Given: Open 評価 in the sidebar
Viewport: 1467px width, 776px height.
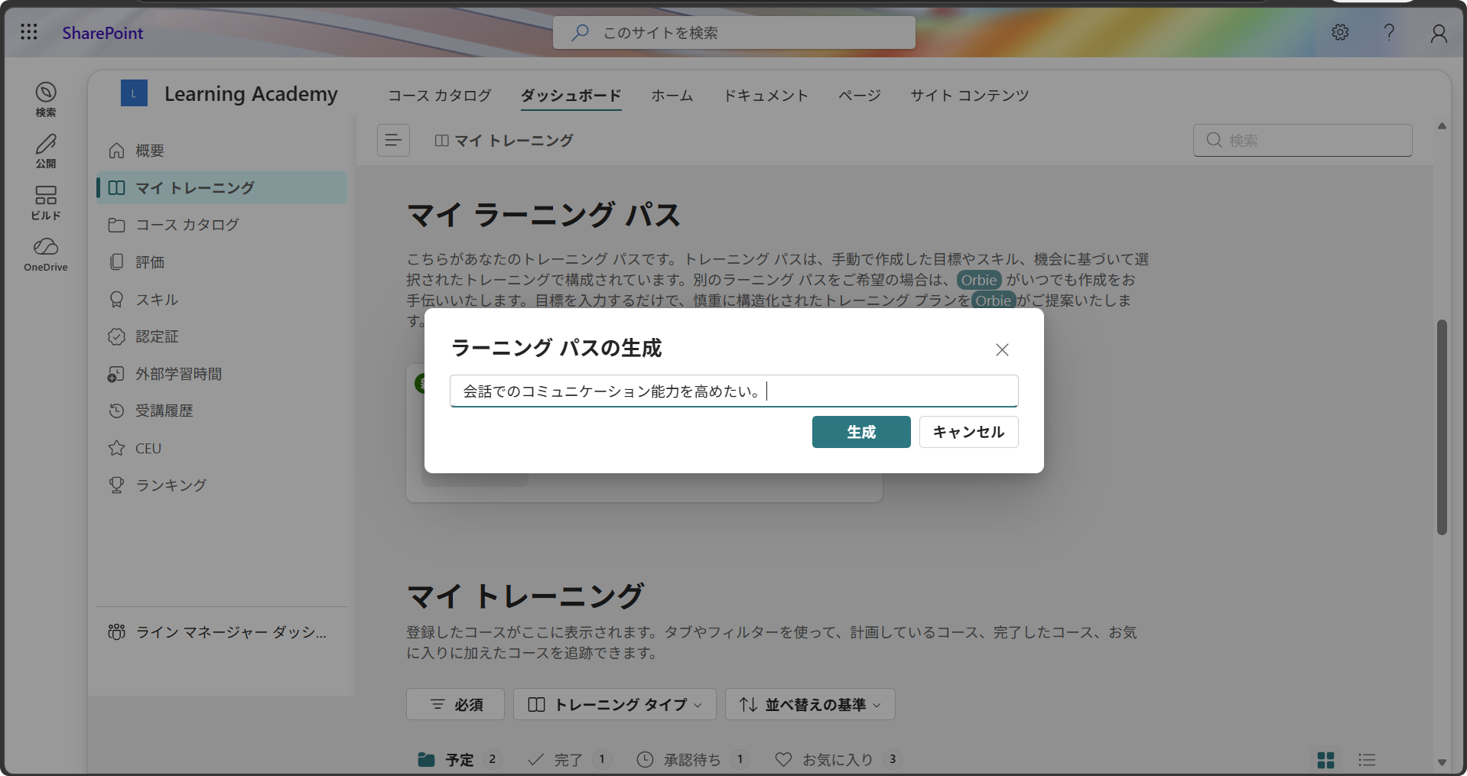Looking at the screenshot, I should coord(222,262).
